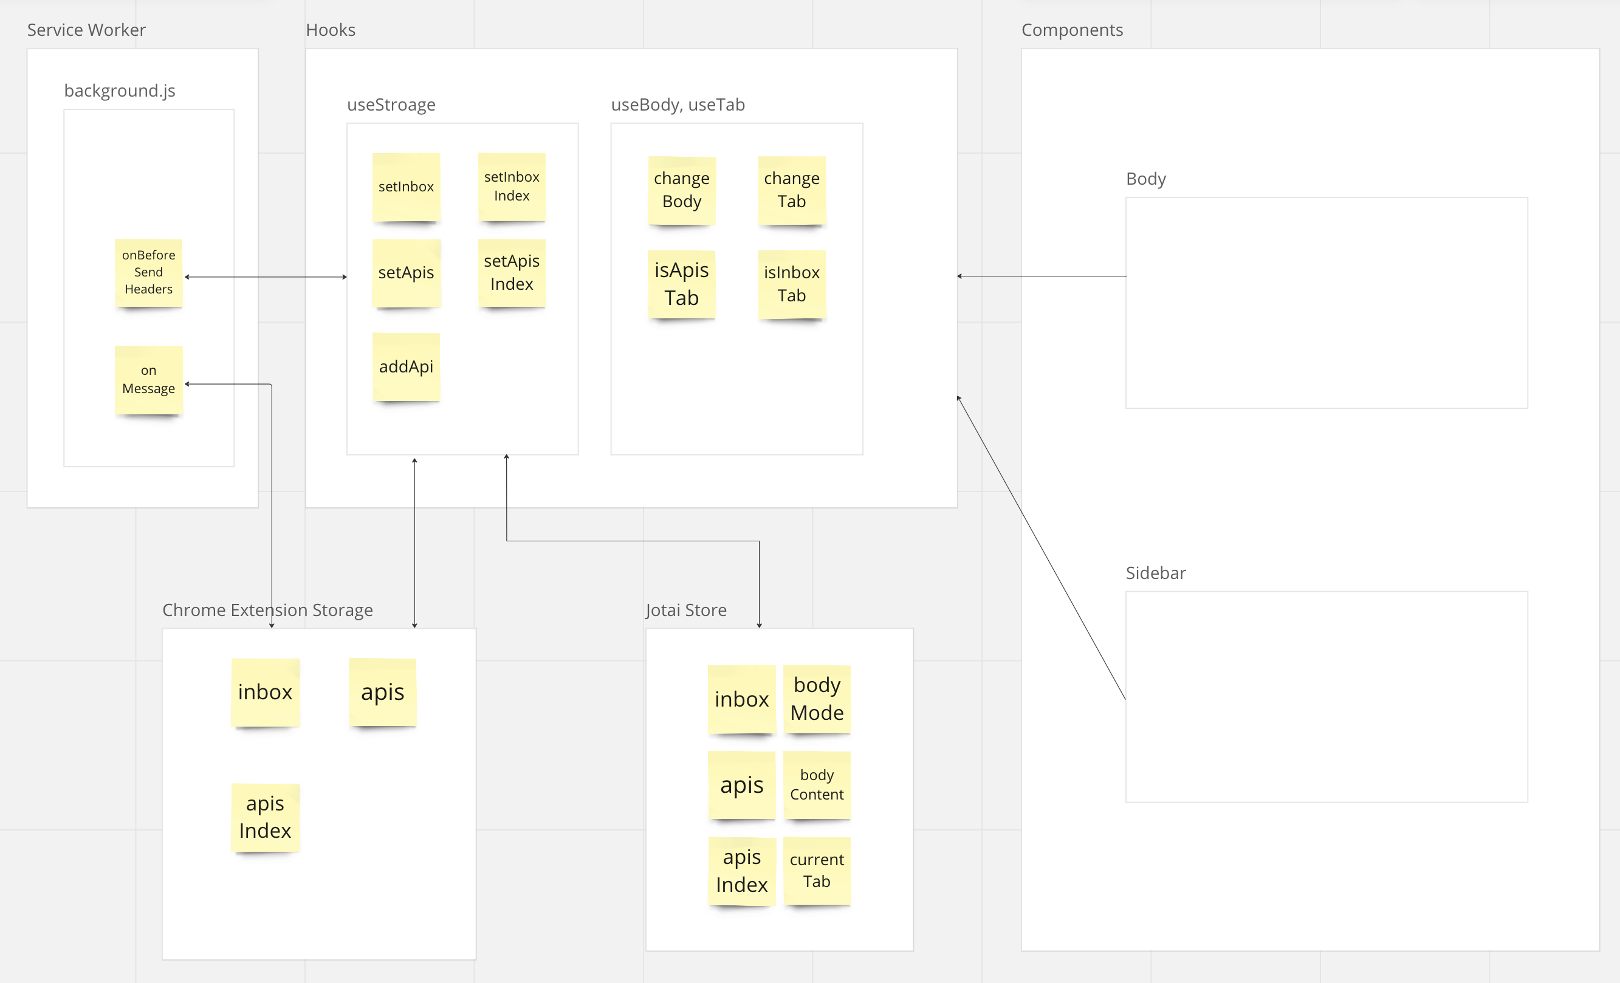Click the Service Worker frame title

(x=86, y=30)
